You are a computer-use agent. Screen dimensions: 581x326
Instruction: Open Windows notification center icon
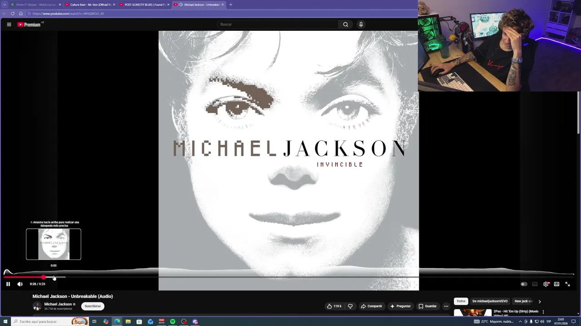tap(574, 321)
